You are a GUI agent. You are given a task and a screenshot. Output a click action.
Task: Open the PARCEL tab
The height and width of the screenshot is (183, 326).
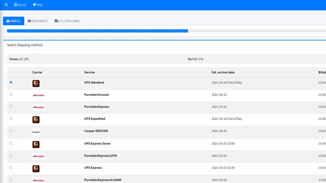tap(13, 21)
